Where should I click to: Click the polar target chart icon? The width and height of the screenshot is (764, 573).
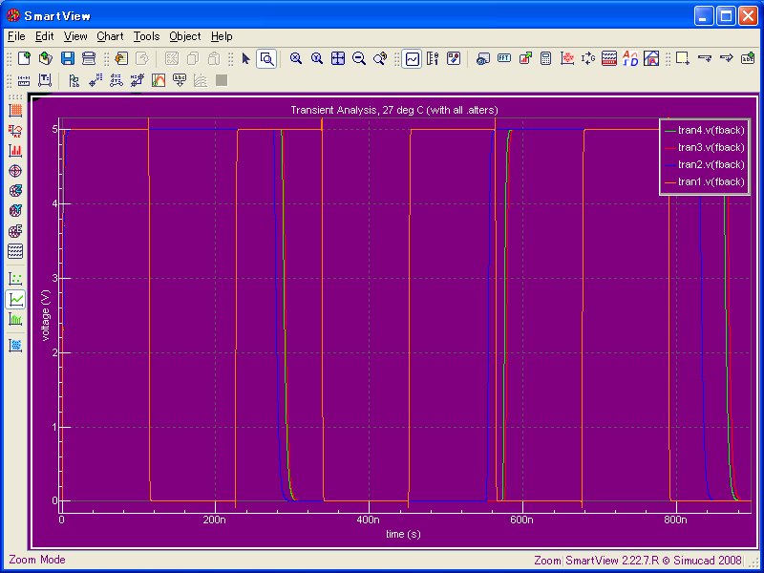15,171
